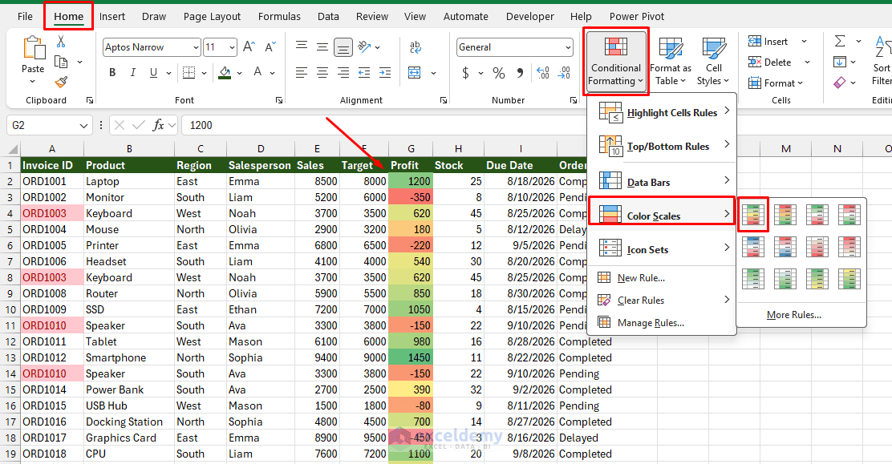Open Data Bars submenu
This screenshot has width=892, height=464.
pos(662,182)
